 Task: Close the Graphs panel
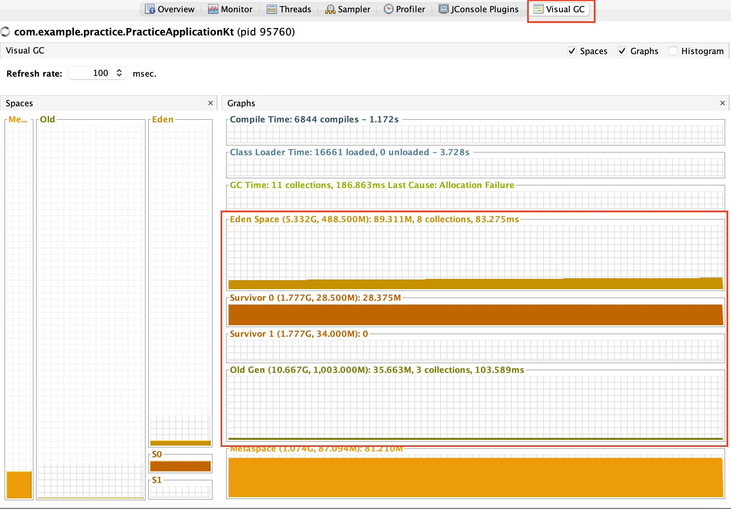pyautogui.click(x=723, y=103)
